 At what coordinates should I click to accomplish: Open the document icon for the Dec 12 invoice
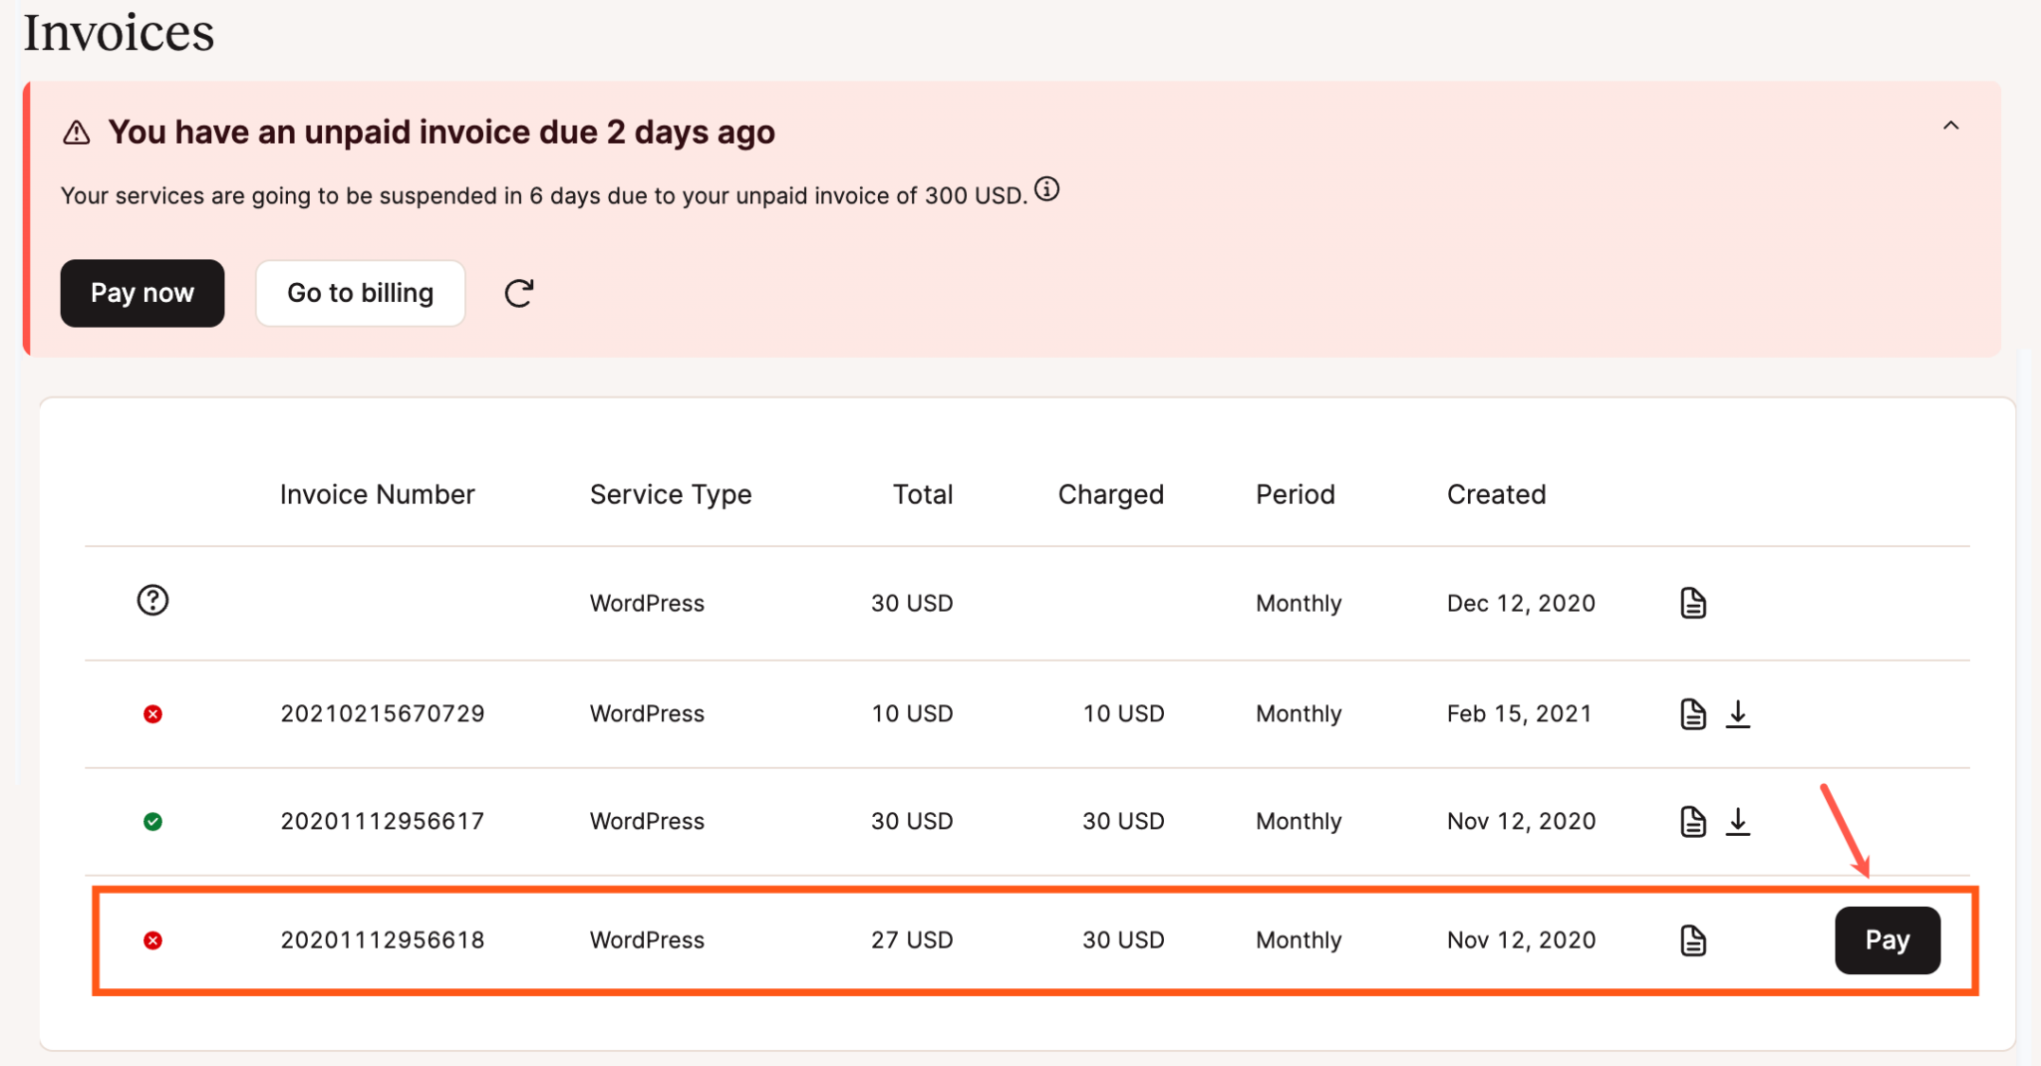1693,602
